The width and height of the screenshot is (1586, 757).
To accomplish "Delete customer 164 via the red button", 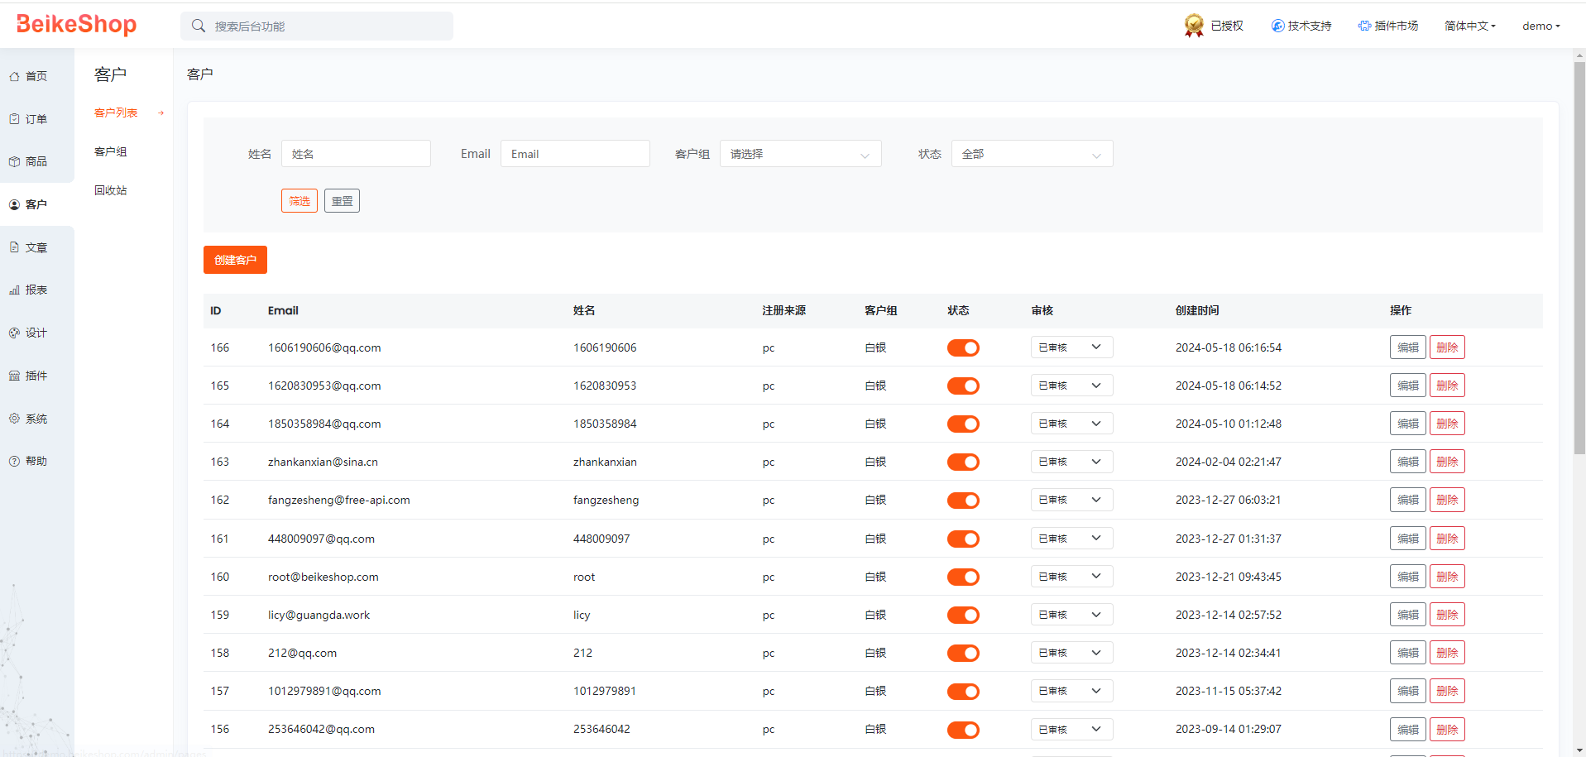I will click(1447, 424).
